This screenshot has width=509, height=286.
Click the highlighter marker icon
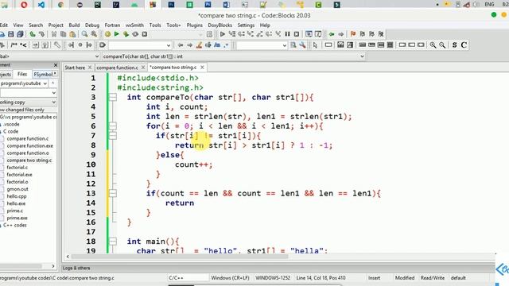(x=199, y=45)
